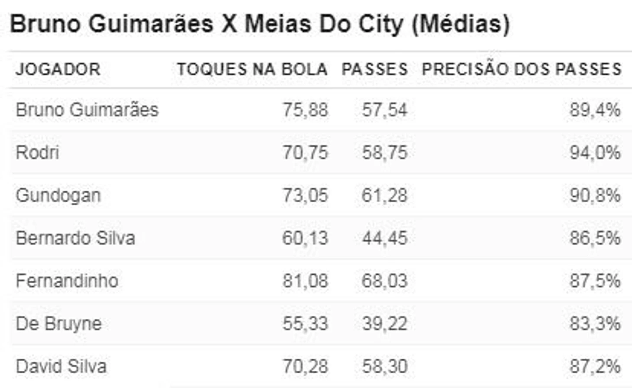The height and width of the screenshot is (388, 632).
Task: Select the Bruno Guimarães player name
Action: (87, 110)
